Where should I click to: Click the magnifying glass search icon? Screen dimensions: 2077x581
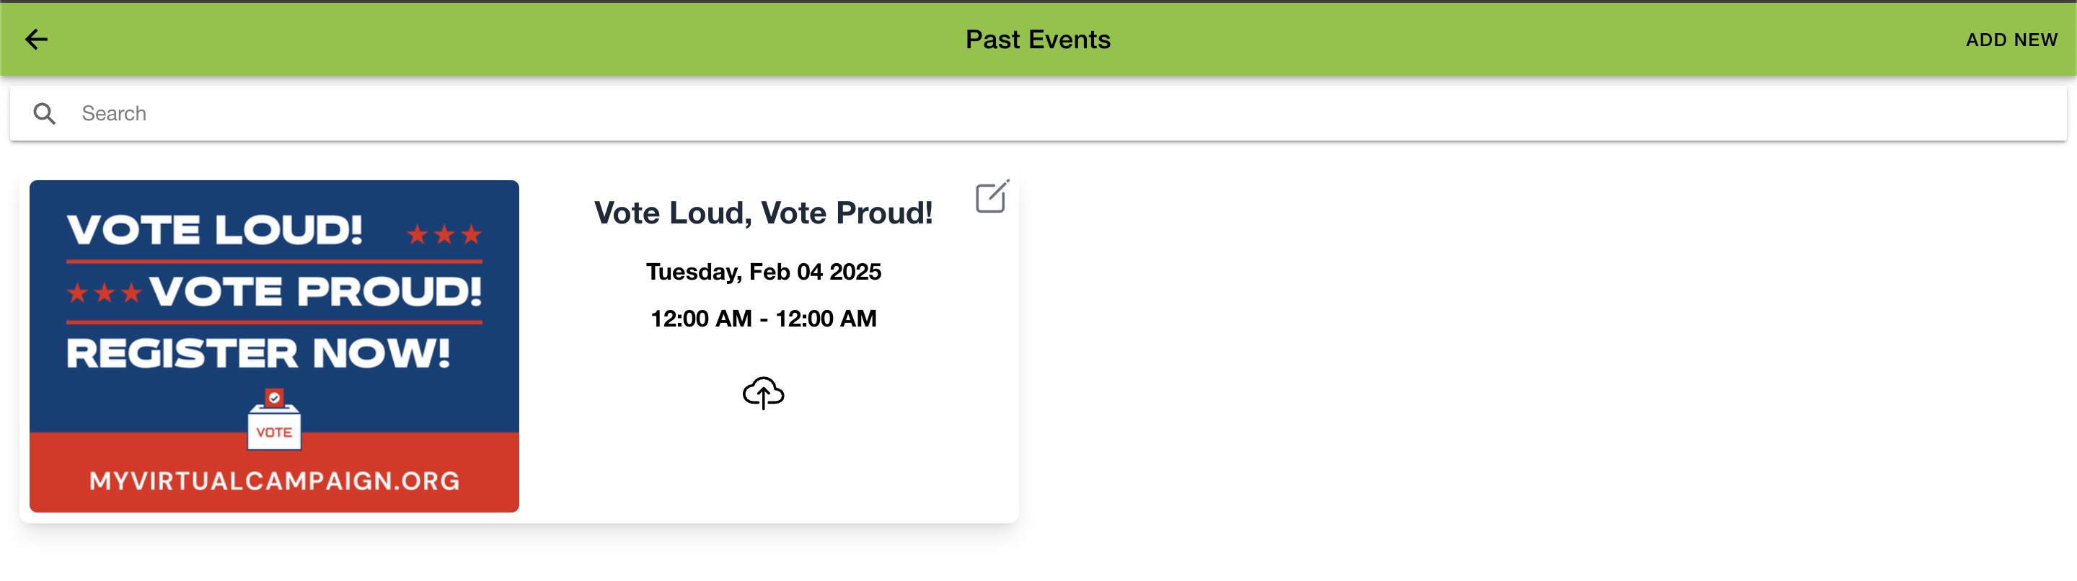(x=44, y=114)
